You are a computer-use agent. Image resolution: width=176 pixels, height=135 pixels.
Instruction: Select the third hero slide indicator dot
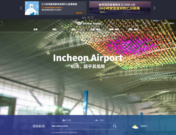(91, 110)
